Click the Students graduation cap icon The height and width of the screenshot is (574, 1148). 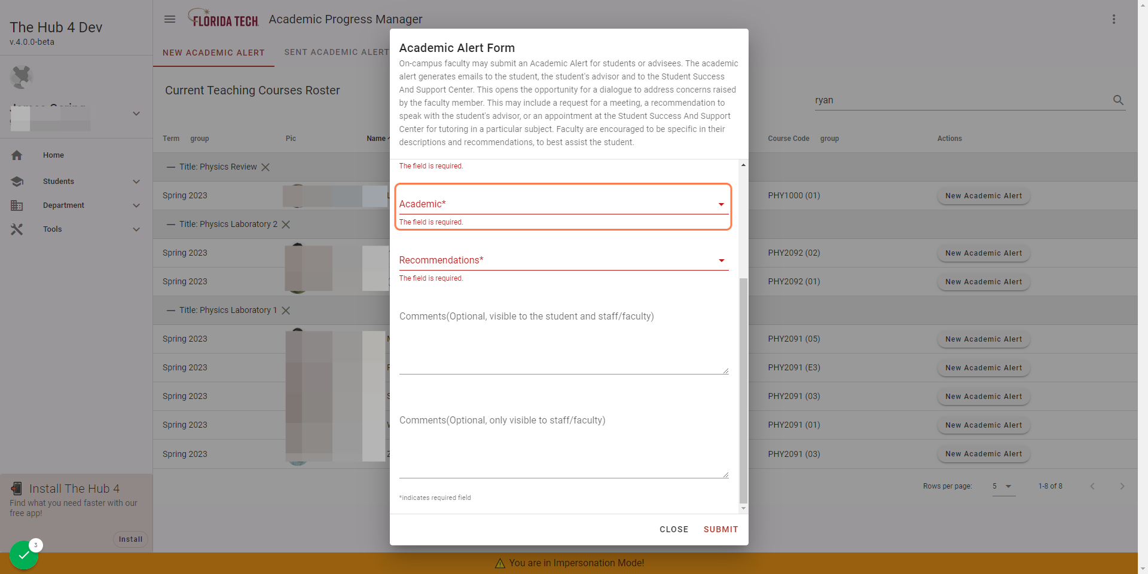tap(17, 182)
